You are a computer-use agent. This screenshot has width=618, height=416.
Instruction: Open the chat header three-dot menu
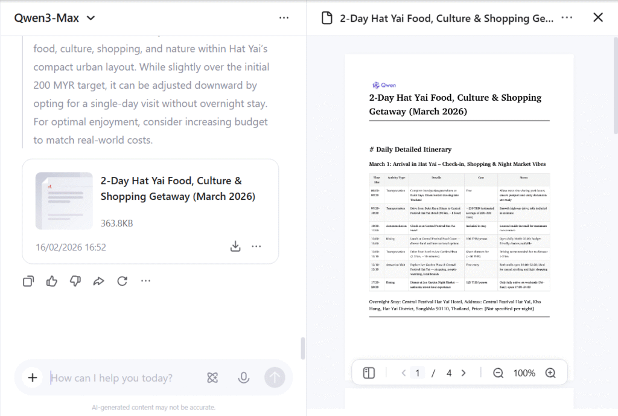[x=284, y=18]
